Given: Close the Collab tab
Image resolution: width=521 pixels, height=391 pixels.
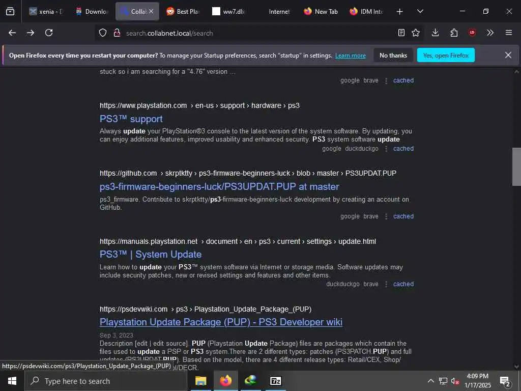Looking at the screenshot, I should coord(151,11).
